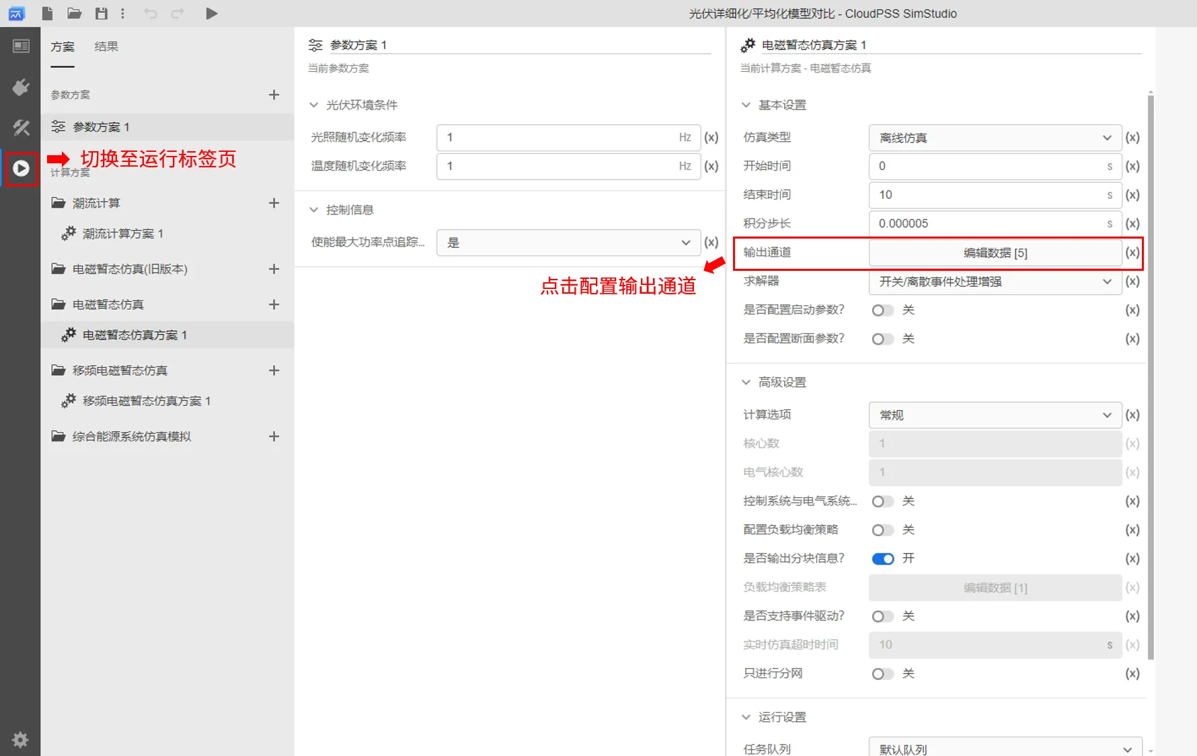Open 移频电磁暂态仿真 folder
Viewport: 1197px width, 756px height.
110,370
